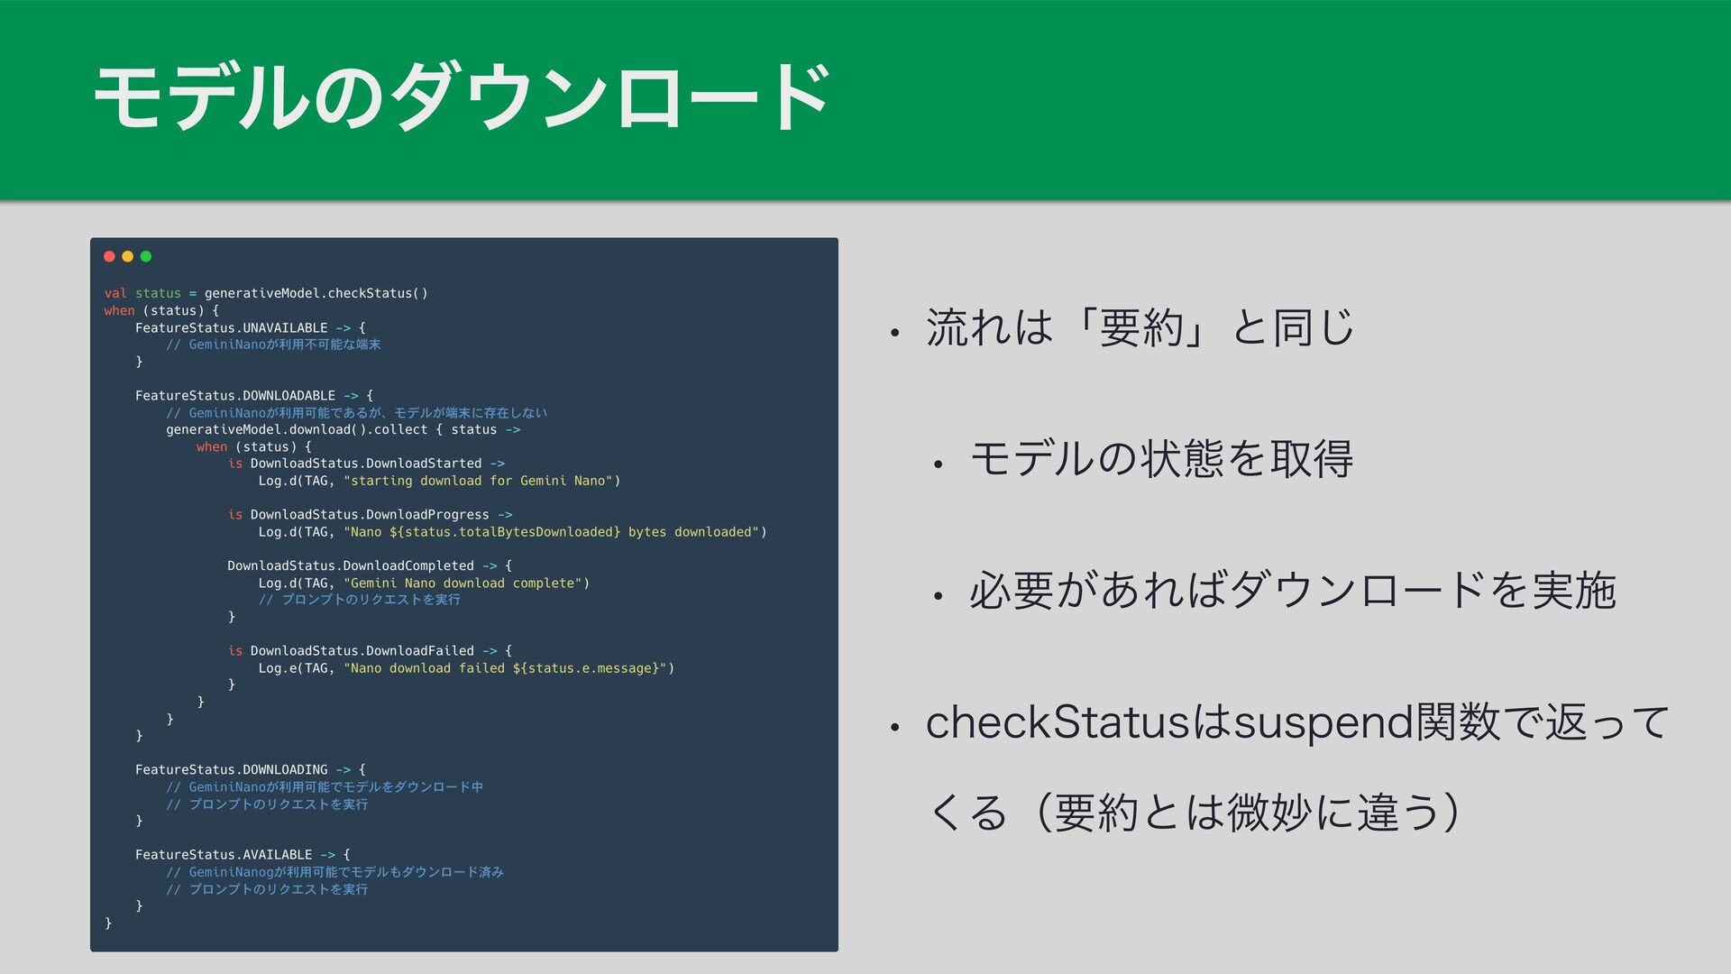Click FeatureStatus.DOWNLOADING in the code
The width and height of the screenshot is (1731, 974).
pos(231,770)
